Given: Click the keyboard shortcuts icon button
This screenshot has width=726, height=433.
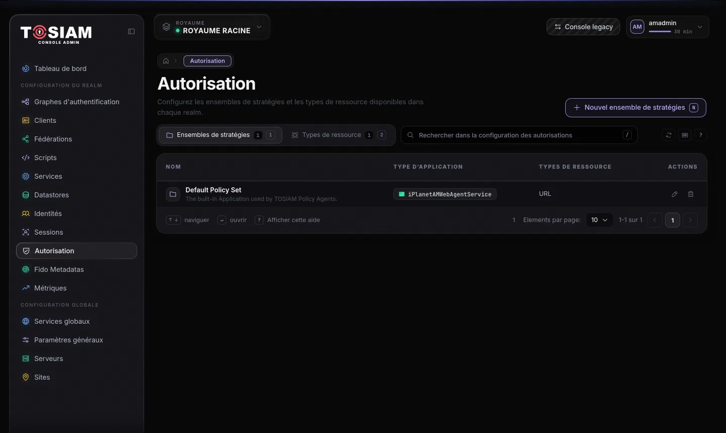Looking at the screenshot, I should click(685, 135).
